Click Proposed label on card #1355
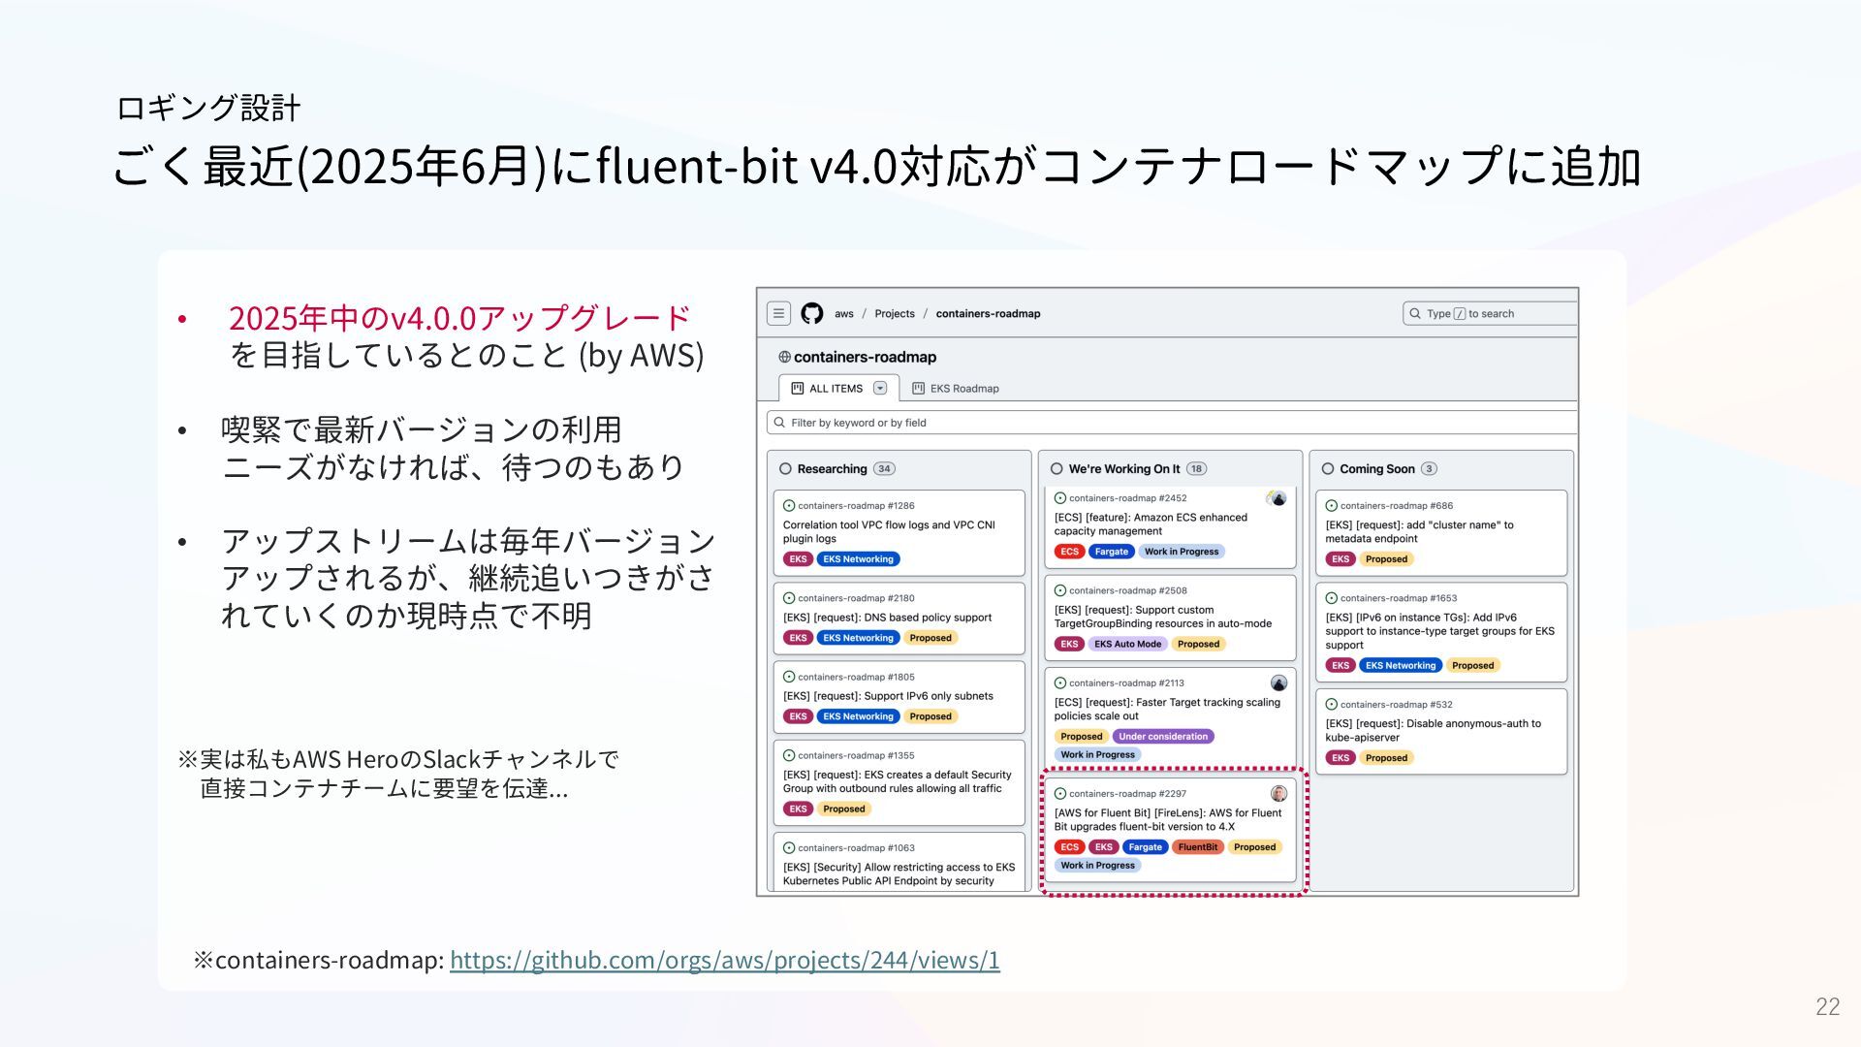Viewport: 1861px width, 1047px height. (843, 809)
